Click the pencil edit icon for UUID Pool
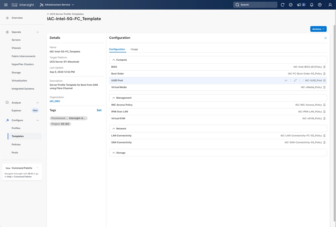336x227 pixels. coord(295,80)
